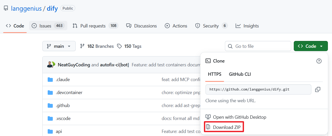This screenshot has width=332, height=136.
Task: Toggle the green Code dropdown button
Action: point(311,46)
